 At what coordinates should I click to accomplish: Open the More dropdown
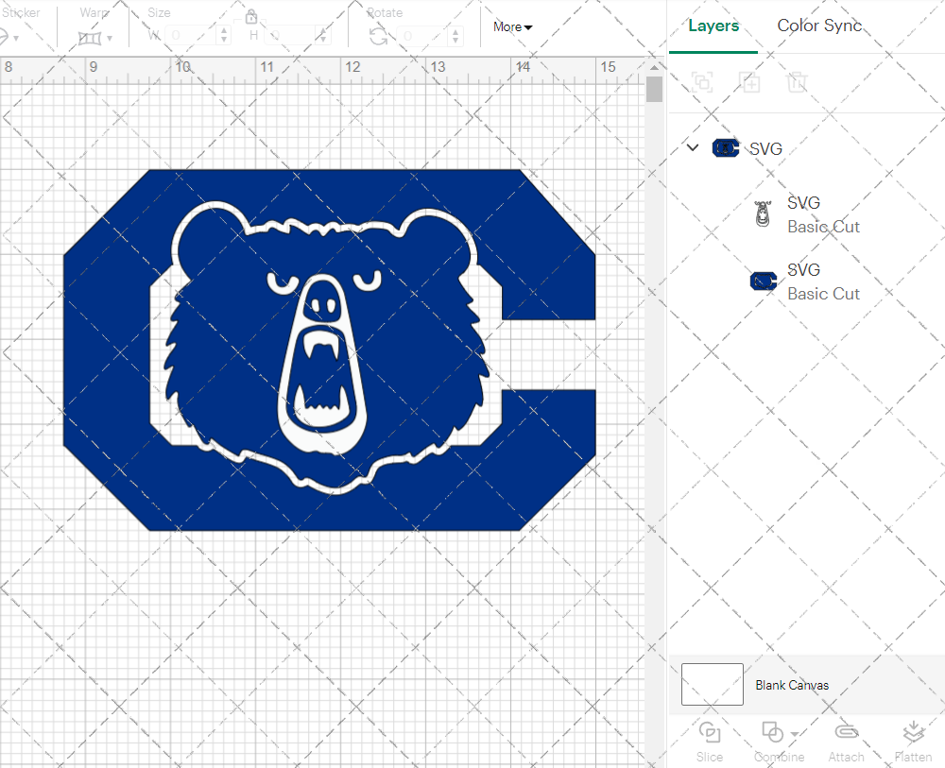tap(511, 27)
